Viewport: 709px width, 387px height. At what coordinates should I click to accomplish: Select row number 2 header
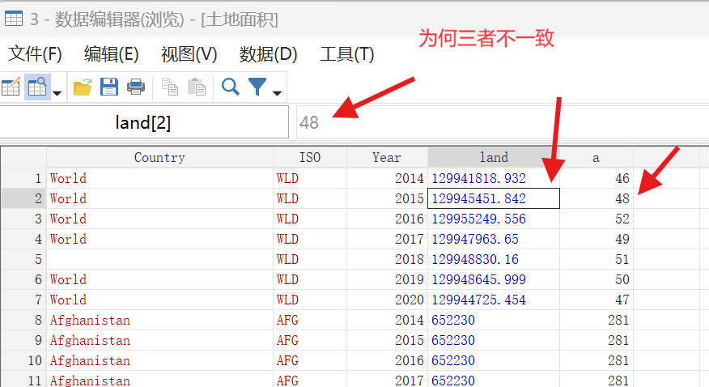(x=23, y=198)
